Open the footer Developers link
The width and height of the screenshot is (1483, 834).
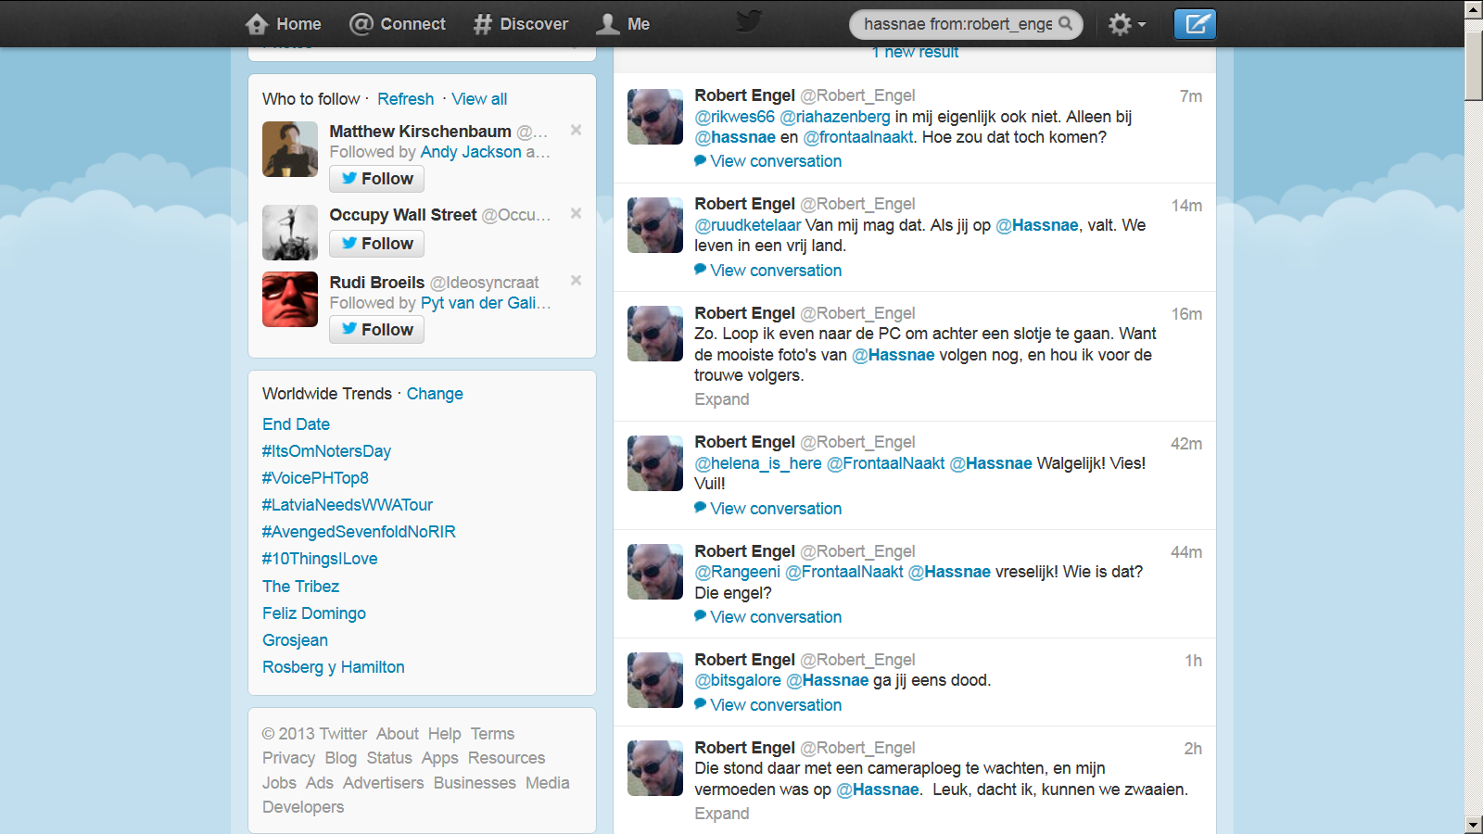(x=303, y=807)
